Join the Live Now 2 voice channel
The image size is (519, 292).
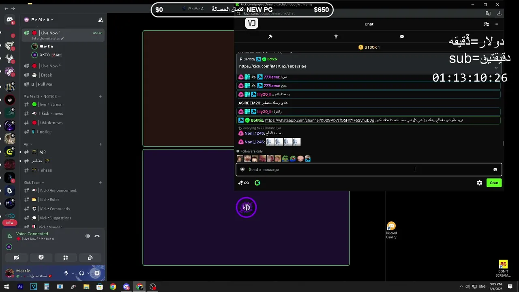pos(63,66)
